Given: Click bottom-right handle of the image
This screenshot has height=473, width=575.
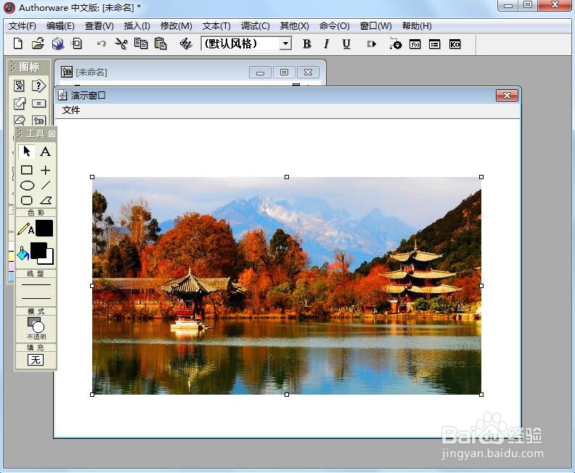Looking at the screenshot, I should pos(481,395).
